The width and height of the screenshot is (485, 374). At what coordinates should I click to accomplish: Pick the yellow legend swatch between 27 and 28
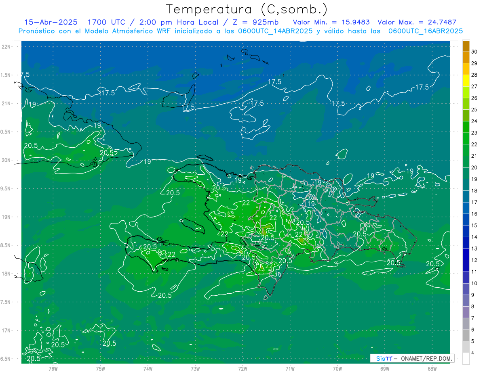coord(466,81)
